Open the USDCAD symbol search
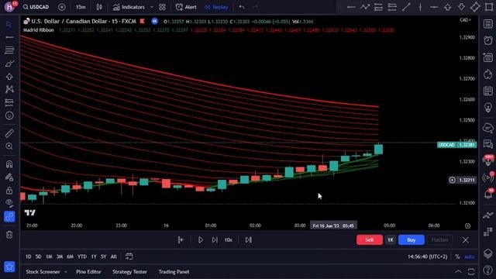This screenshot has width=496, height=279. pyautogui.click(x=36, y=7)
